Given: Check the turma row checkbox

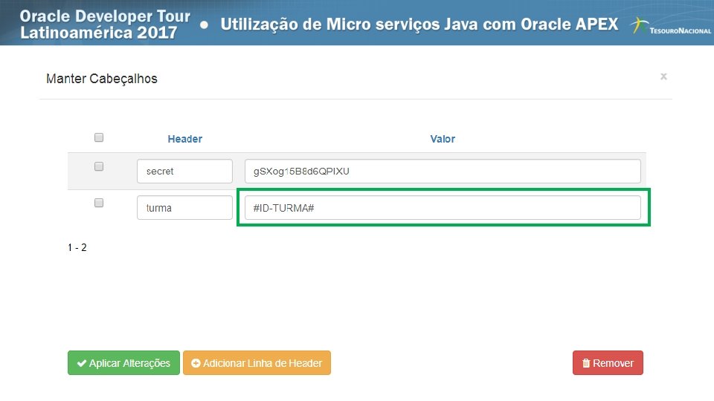Looking at the screenshot, I should point(99,203).
